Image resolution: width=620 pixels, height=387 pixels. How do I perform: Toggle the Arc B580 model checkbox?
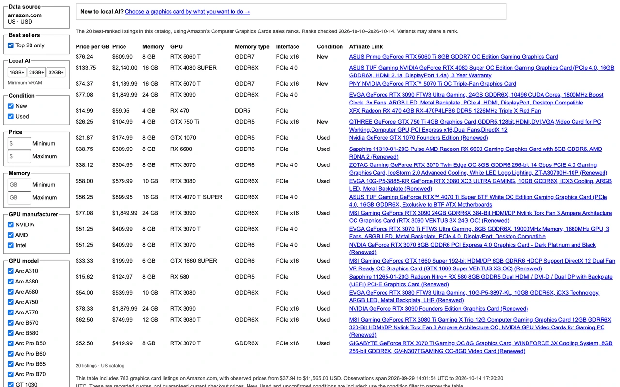[11, 333]
